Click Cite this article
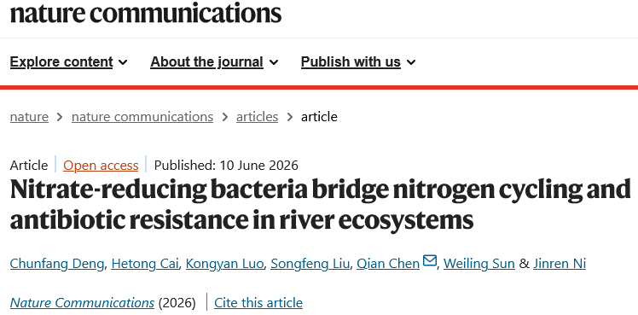Viewport: 638px width, 315px height. [258, 303]
